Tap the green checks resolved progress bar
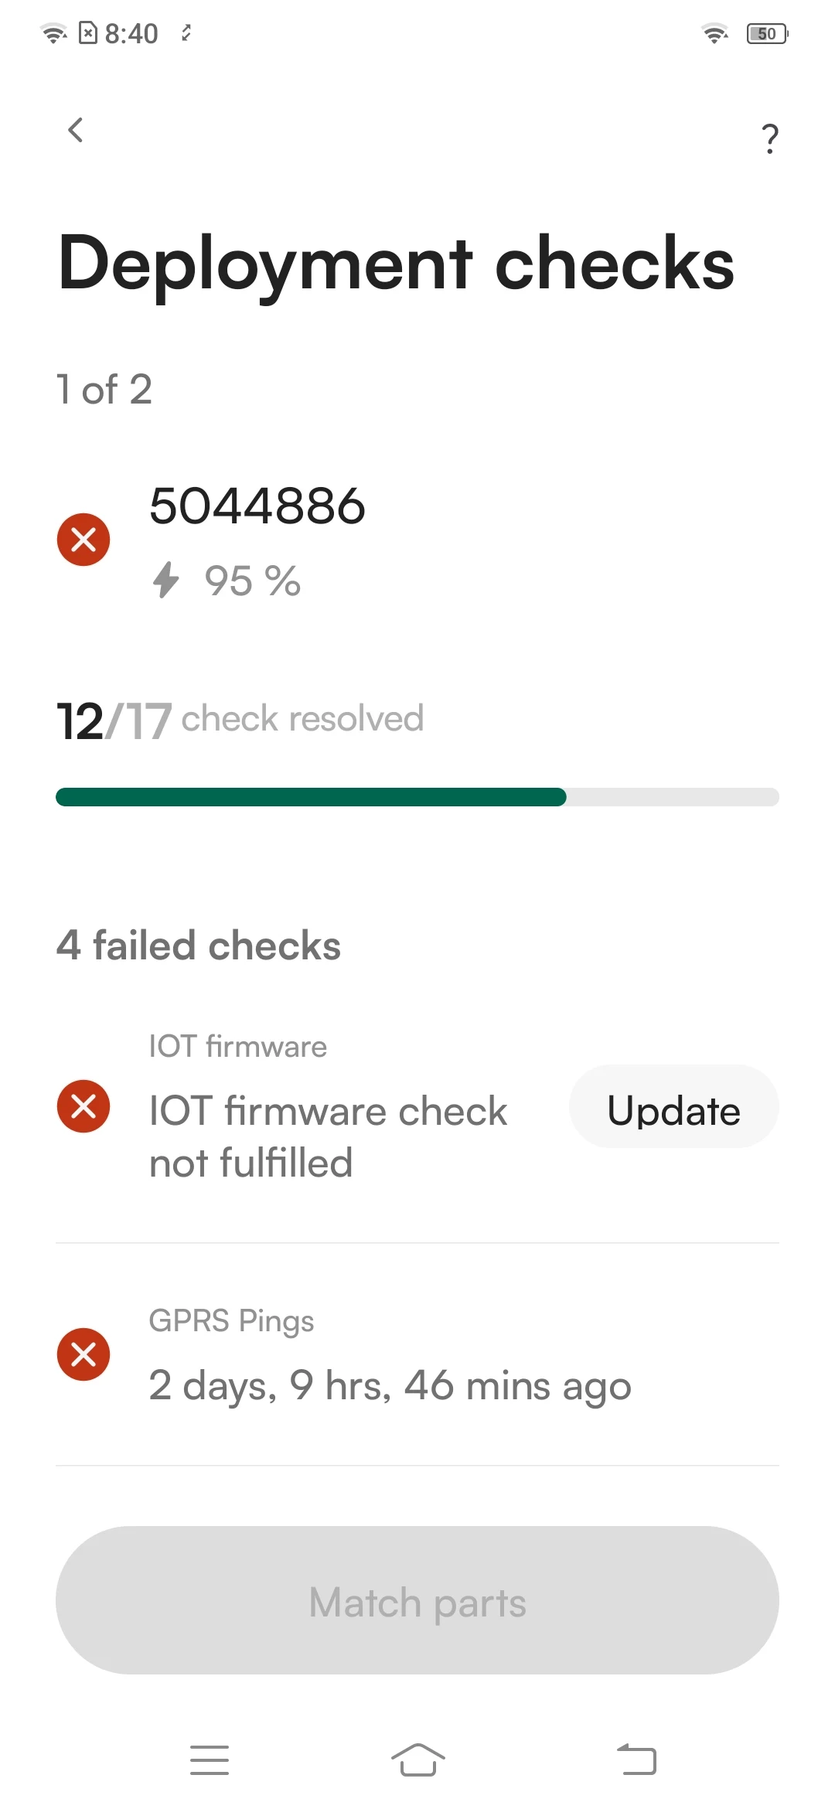The height and width of the screenshot is (1809, 835). [417, 797]
